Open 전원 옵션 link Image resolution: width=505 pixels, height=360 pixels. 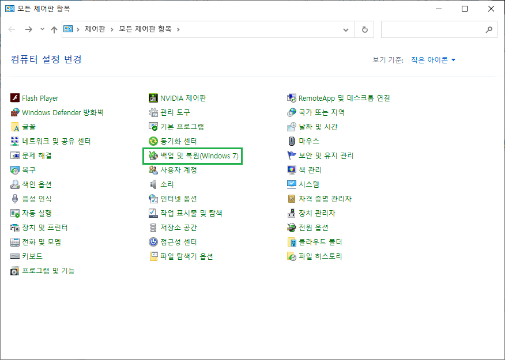point(314,228)
